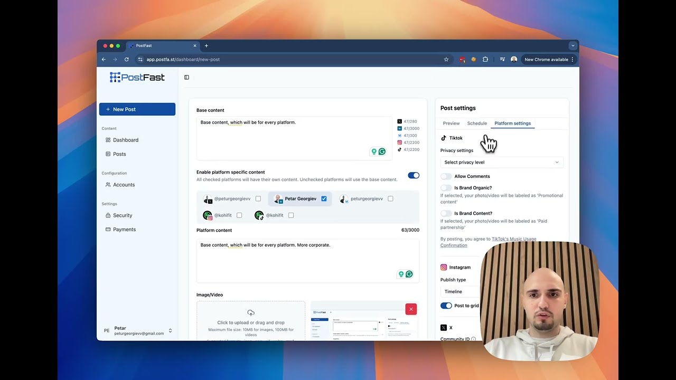The image size is (676, 380).
Task: Open Chrome's media control icon
Action: (502, 60)
